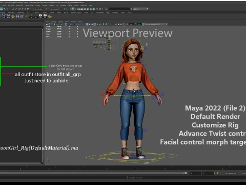Click the outliner horizontal scrollbar
This screenshot has width=246, height=185.
(x=20, y=163)
